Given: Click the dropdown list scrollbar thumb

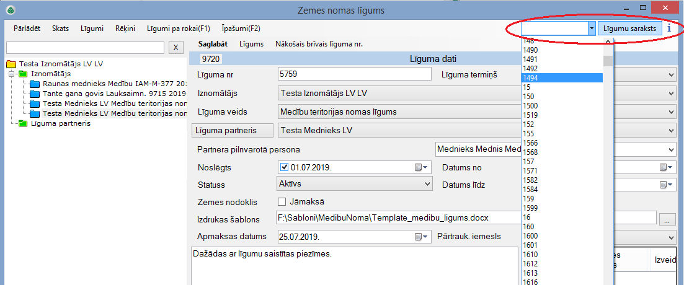Looking at the screenshot, I should pos(608,61).
